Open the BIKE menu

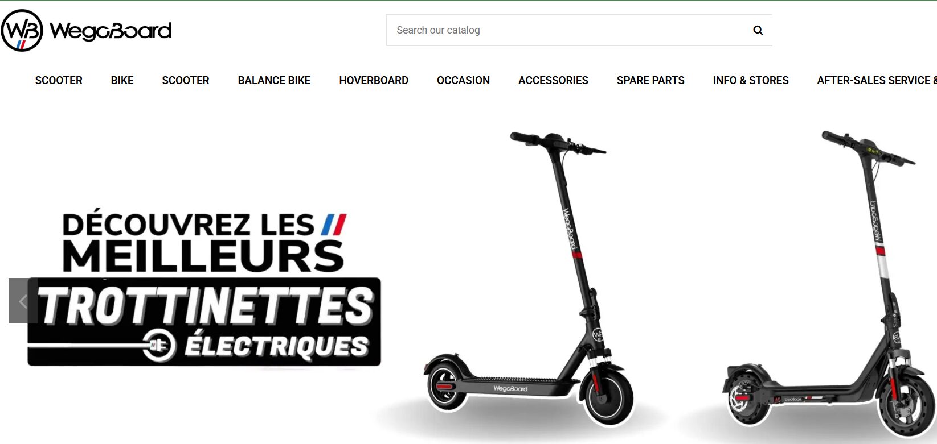pos(122,80)
